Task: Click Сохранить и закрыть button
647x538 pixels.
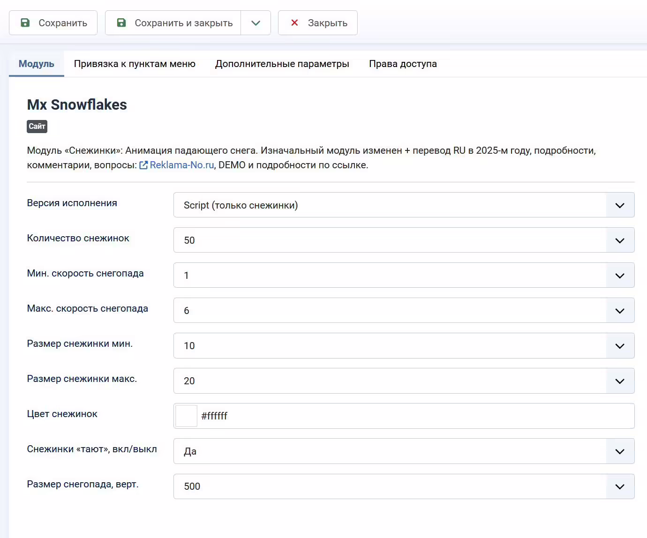Action: point(173,23)
